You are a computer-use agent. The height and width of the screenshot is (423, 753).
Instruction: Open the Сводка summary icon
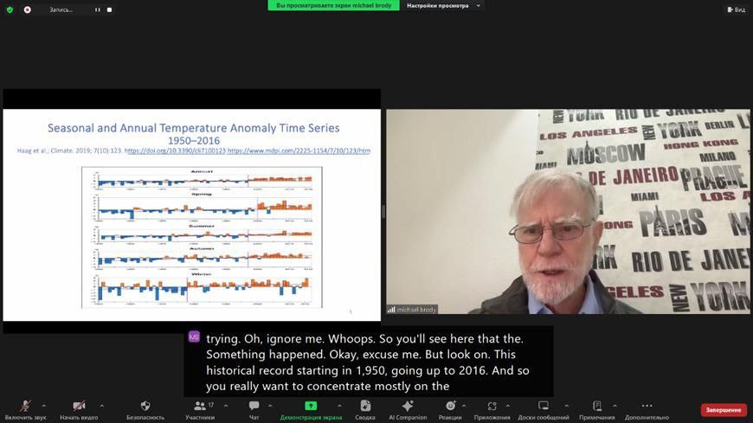coord(365,406)
